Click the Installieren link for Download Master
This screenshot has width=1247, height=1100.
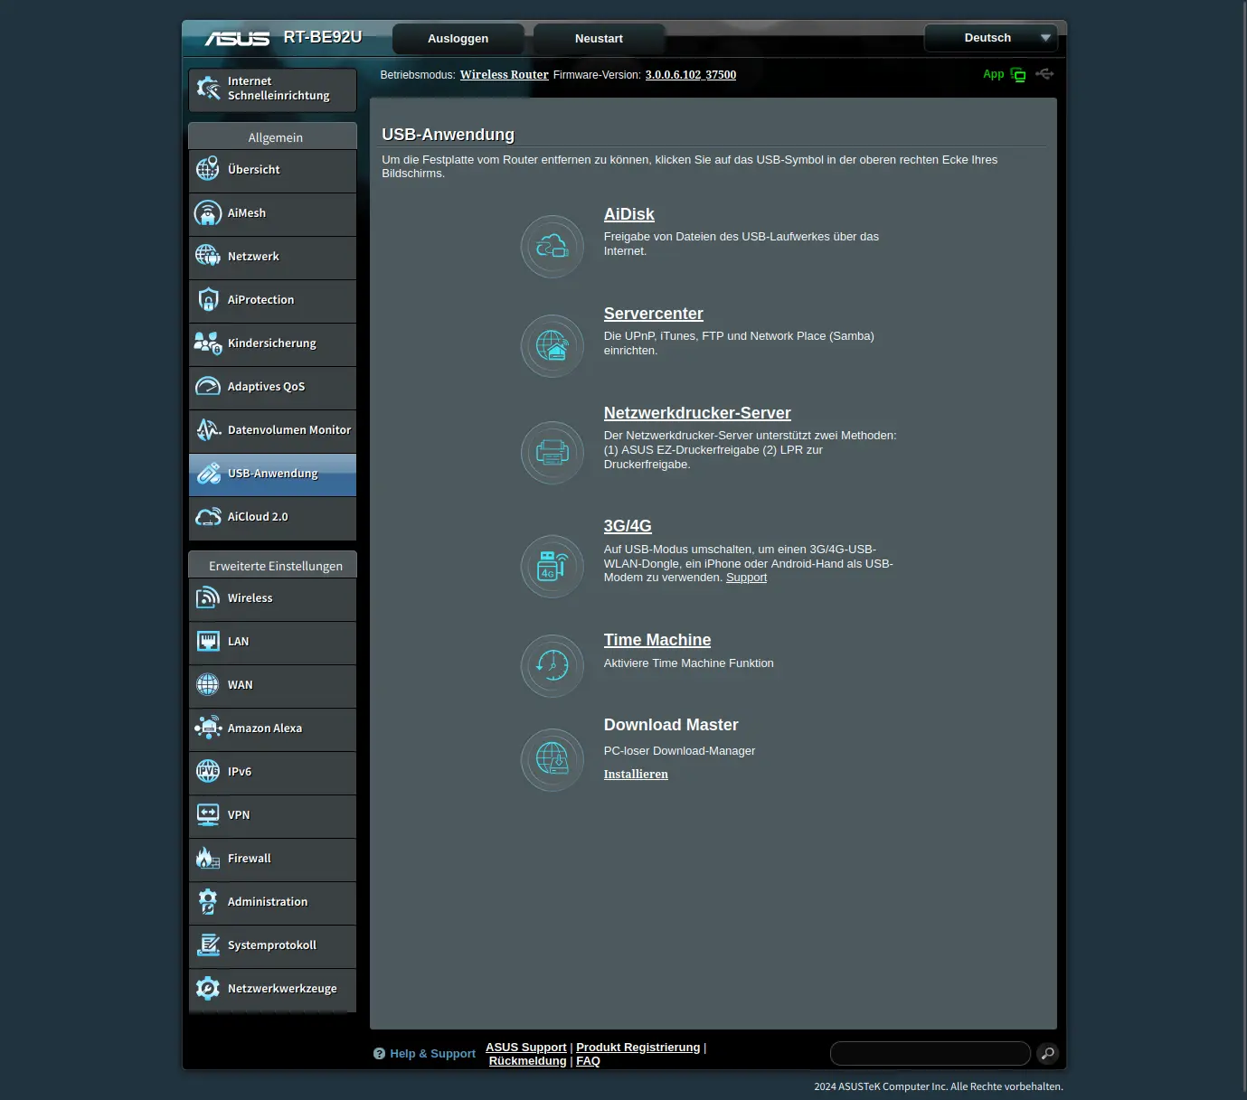pyautogui.click(x=636, y=775)
